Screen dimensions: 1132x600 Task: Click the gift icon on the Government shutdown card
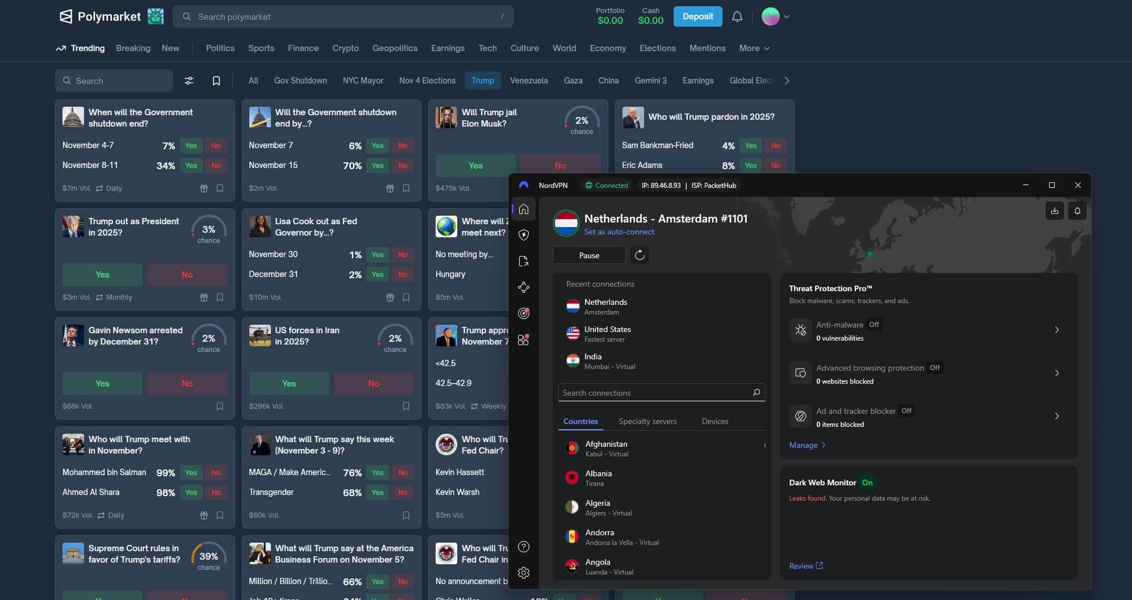pos(204,188)
